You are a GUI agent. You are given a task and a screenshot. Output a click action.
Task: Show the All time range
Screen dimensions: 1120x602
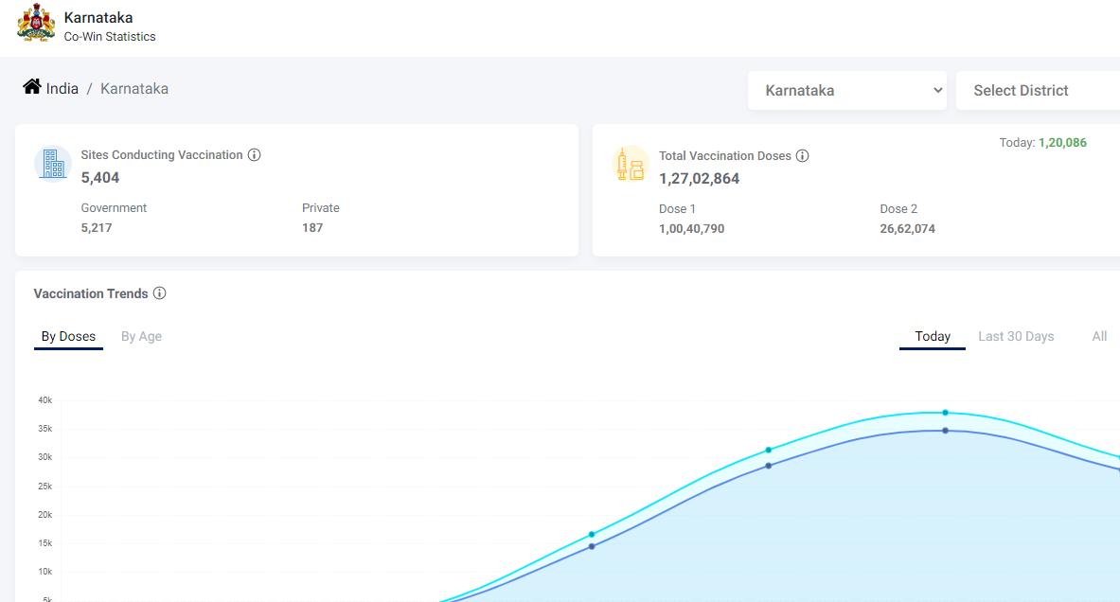(1098, 336)
